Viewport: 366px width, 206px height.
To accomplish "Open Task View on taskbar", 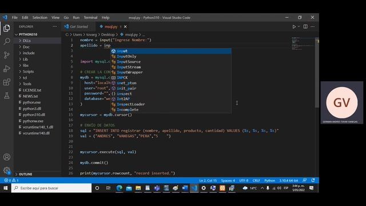I will point(108,188).
